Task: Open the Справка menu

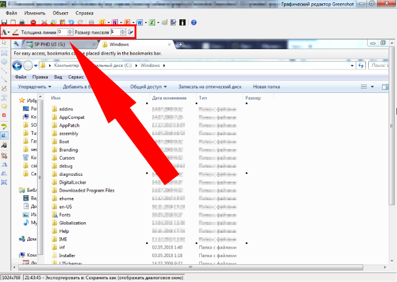Action: click(x=84, y=12)
